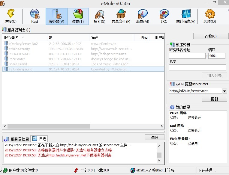Click the eMule Security server icon
This screenshot has width=229, height=175.
click(x=6, y=49)
